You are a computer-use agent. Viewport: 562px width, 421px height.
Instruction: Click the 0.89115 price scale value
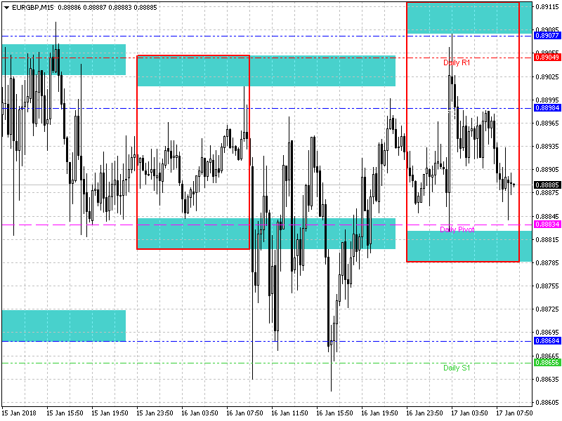(547, 7)
